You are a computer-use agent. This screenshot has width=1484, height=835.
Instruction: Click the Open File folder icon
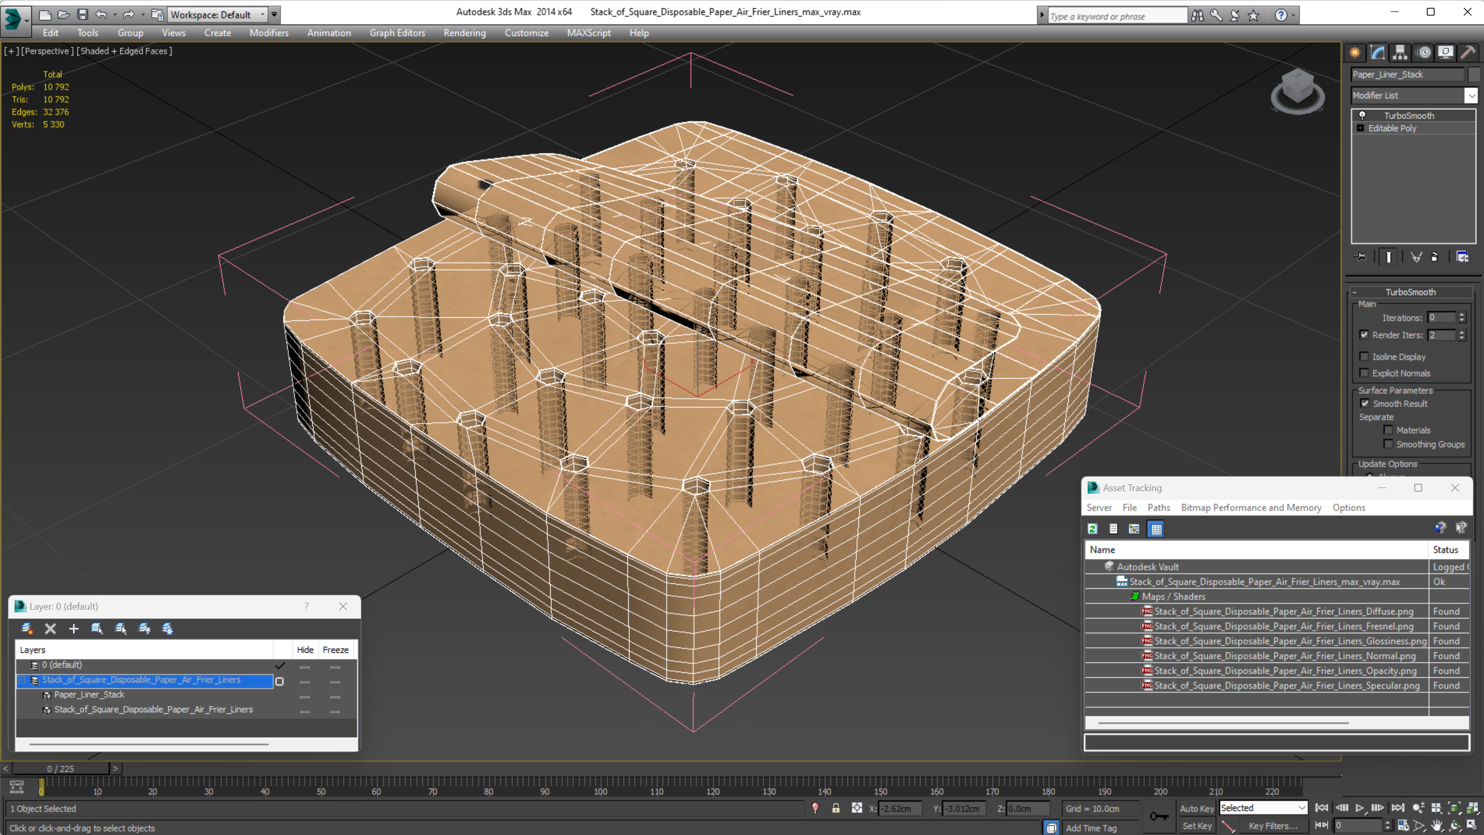63,15
